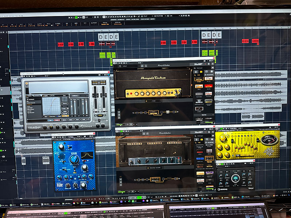Screen dimensions: 291x218
Task: Click horizontal mix slider in Trash 2
Action: (100, 120)
